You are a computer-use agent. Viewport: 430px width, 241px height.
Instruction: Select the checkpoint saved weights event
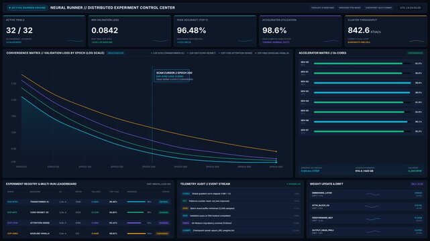click(241, 230)
